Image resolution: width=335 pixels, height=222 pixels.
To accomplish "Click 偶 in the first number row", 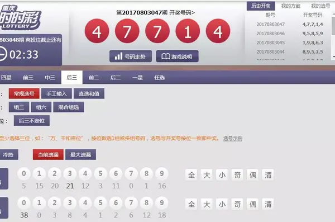I will coord(253,175).
